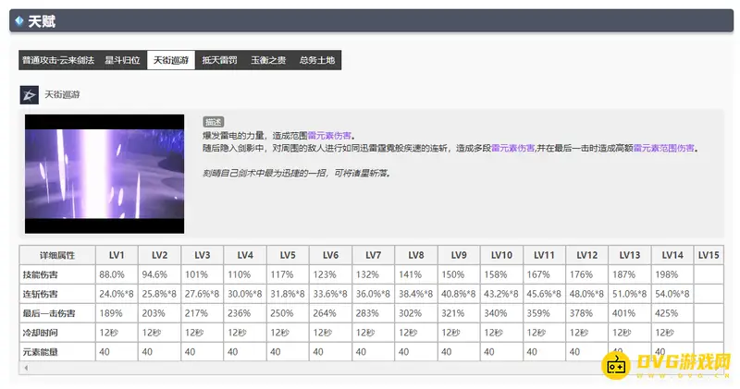Click the blue diamond icon beside 天赋
Image resolution: width=740 pixels, height=389 pixels.
coord(19,21)
